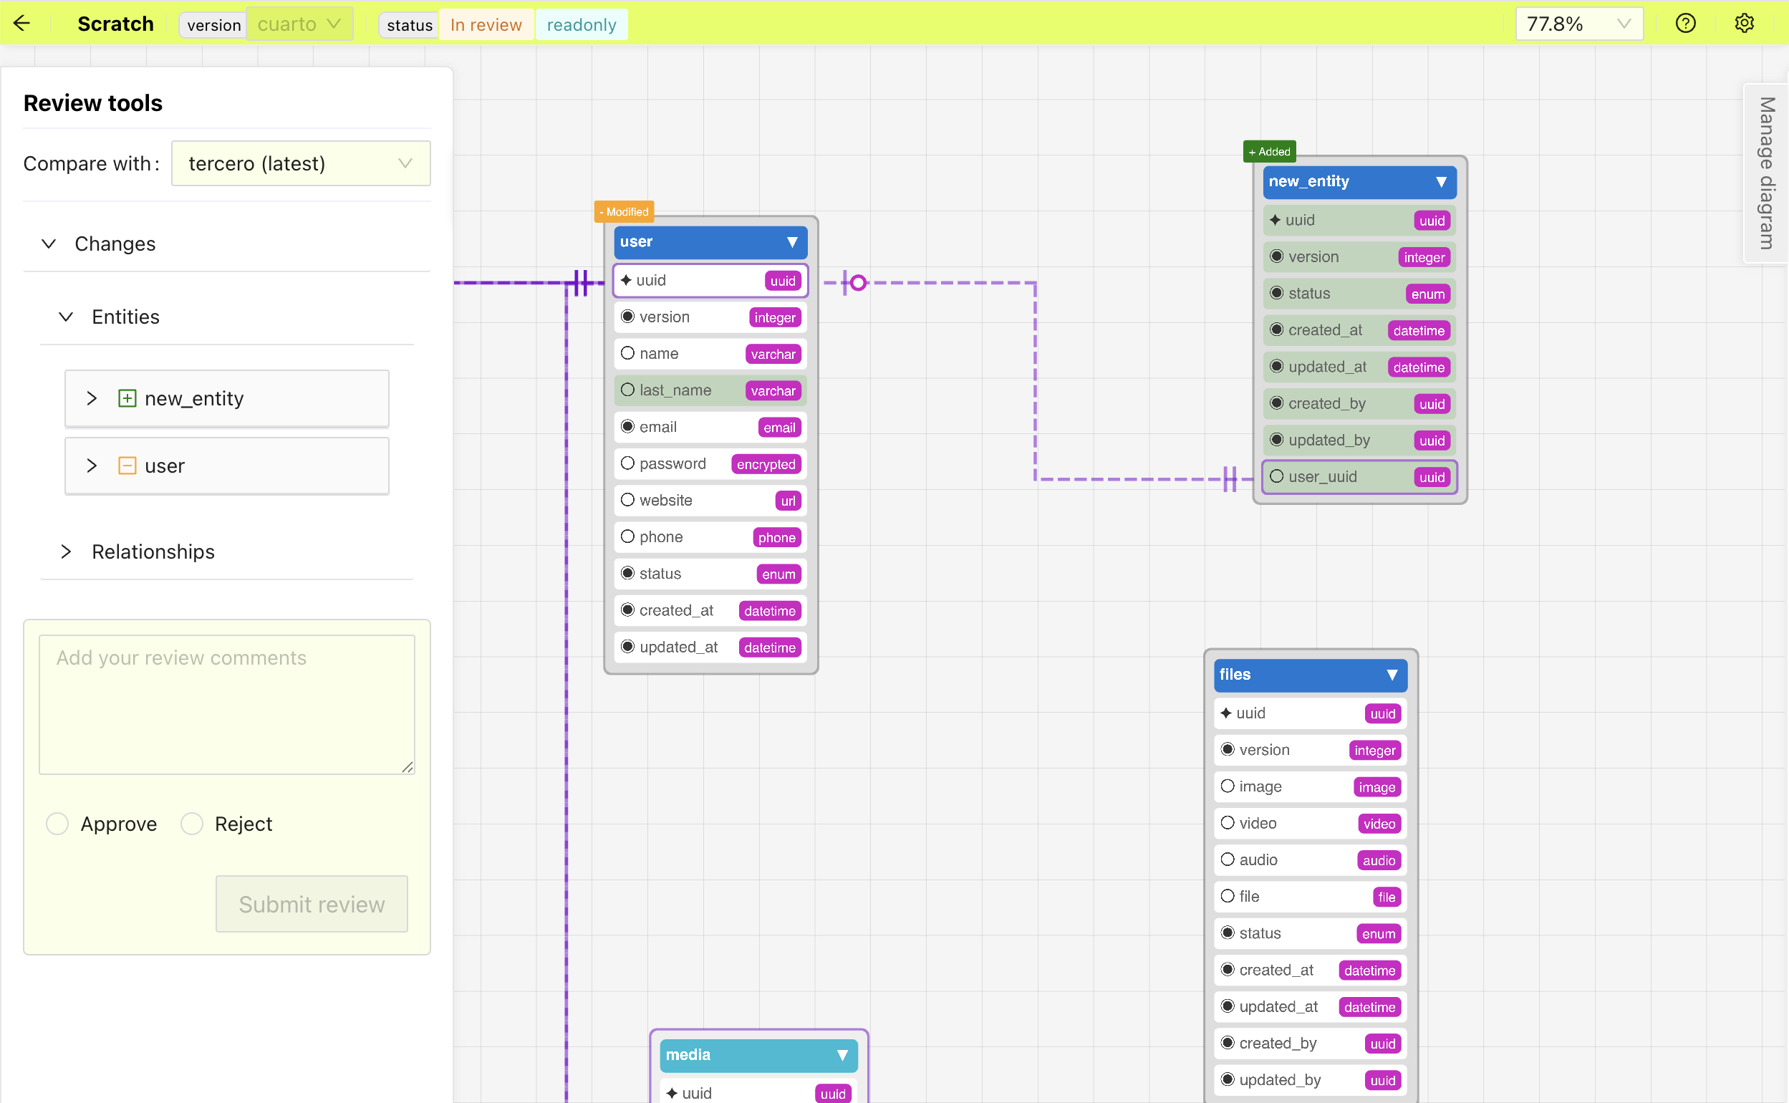
Task: Open the Compare with tercero dropdown
Action: (x=301, y=163)
